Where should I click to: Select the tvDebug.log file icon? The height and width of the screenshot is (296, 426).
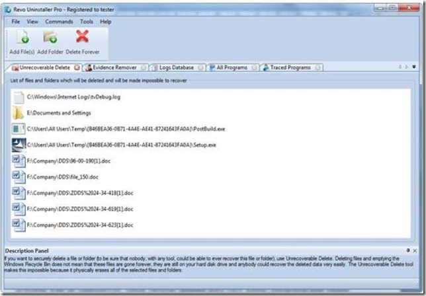click(19, 97)
